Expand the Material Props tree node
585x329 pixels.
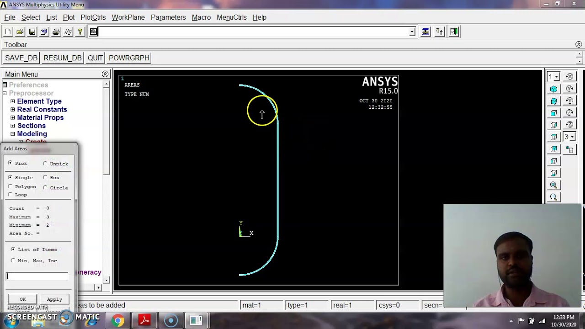pyautogui.click(x=13, y=118)
